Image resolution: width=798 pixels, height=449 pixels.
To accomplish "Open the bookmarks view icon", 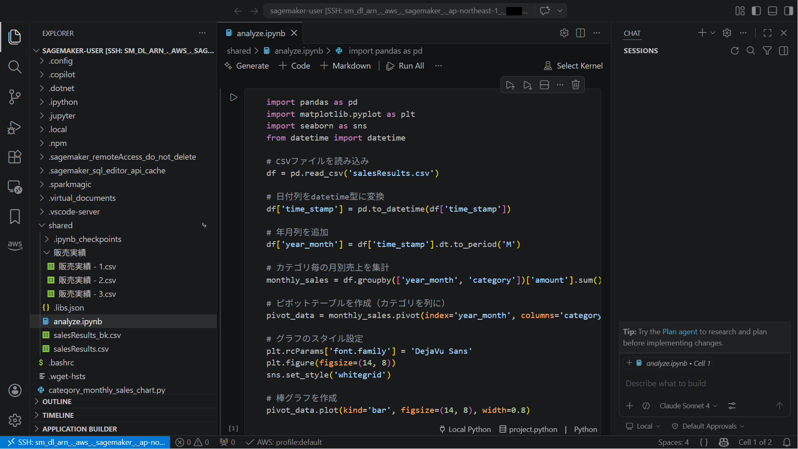I will pyautogui.click(x=15, y=217).
